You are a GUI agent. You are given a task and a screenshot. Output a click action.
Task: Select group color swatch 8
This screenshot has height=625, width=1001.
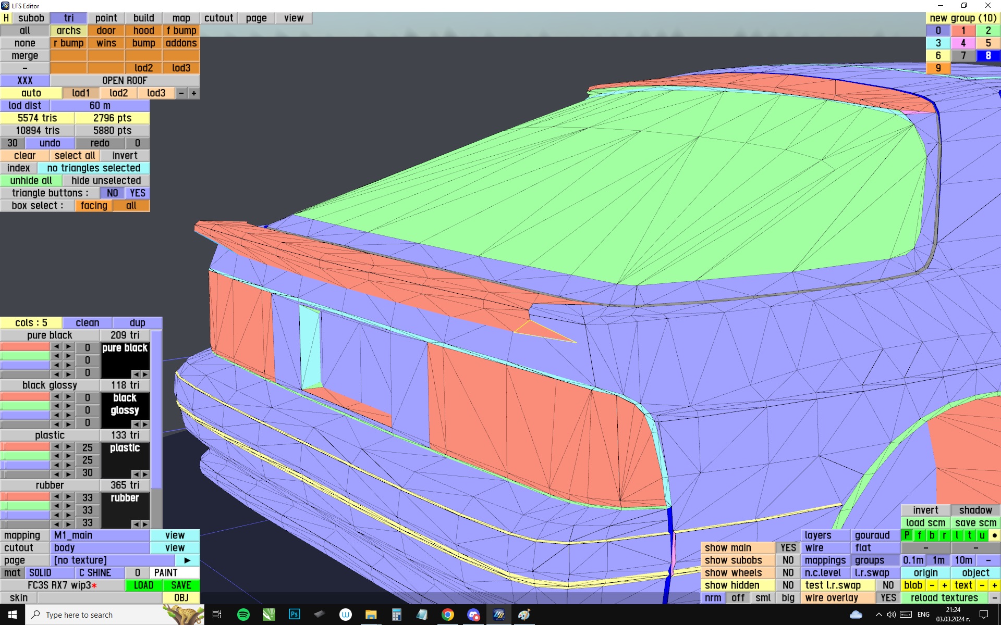click(988, 56)
